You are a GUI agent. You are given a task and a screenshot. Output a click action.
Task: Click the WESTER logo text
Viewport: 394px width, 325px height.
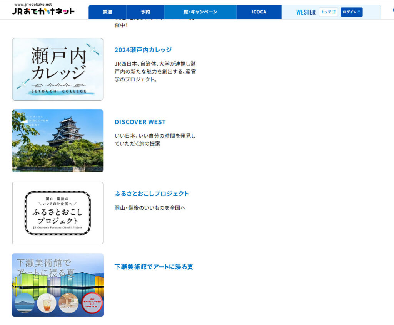coord(306,12)
